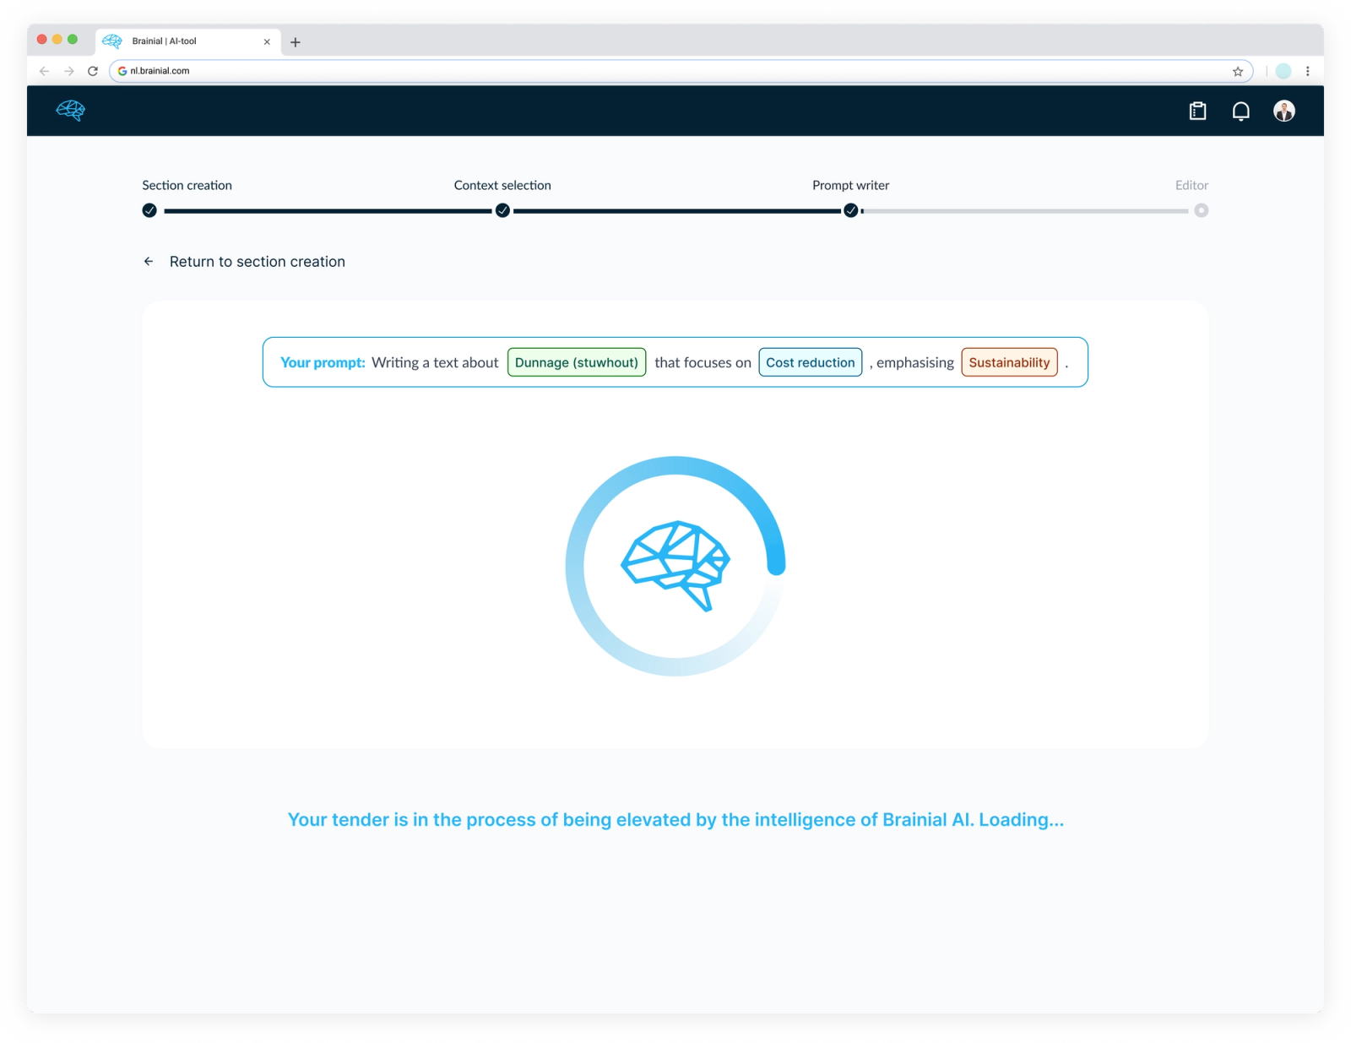
Task: Click the 'Your prompt:' label
Action: tap(323, 362)
